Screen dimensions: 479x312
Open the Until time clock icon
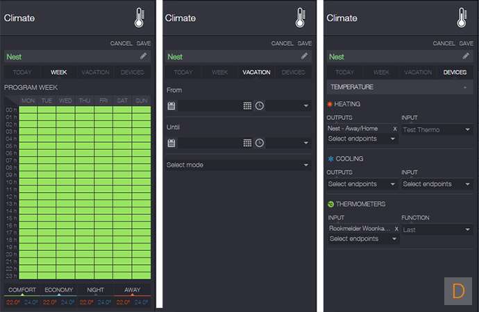click(260, 143)
